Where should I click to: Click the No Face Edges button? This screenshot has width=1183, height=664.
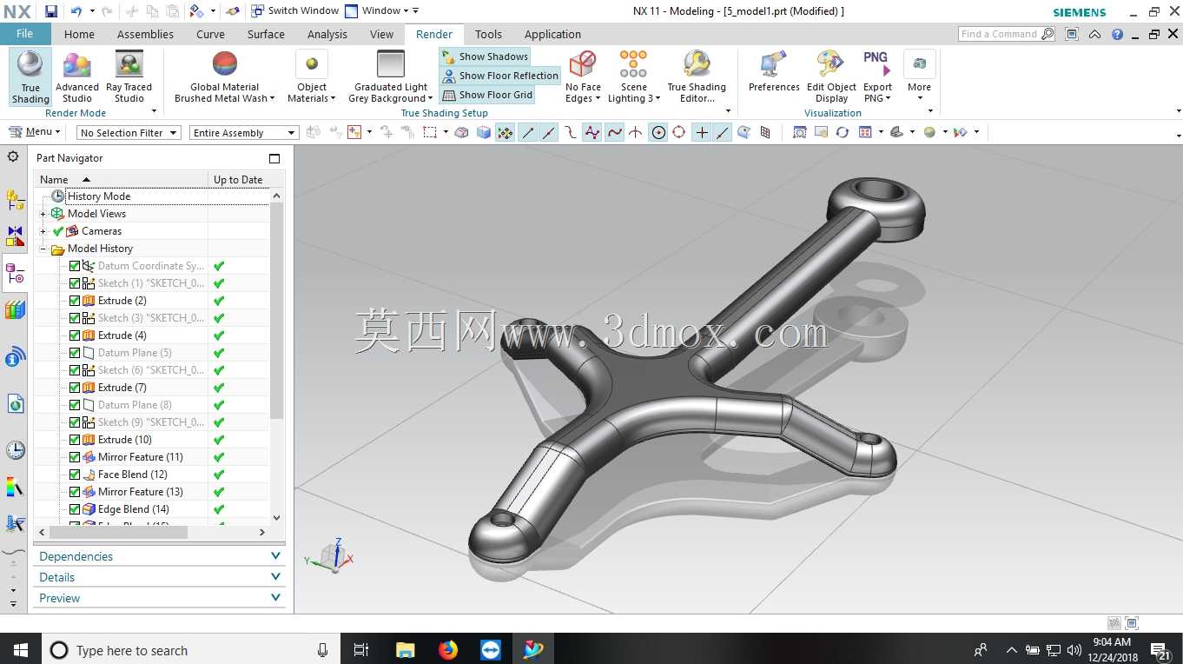pyautogui.click(x=583, y=76)
